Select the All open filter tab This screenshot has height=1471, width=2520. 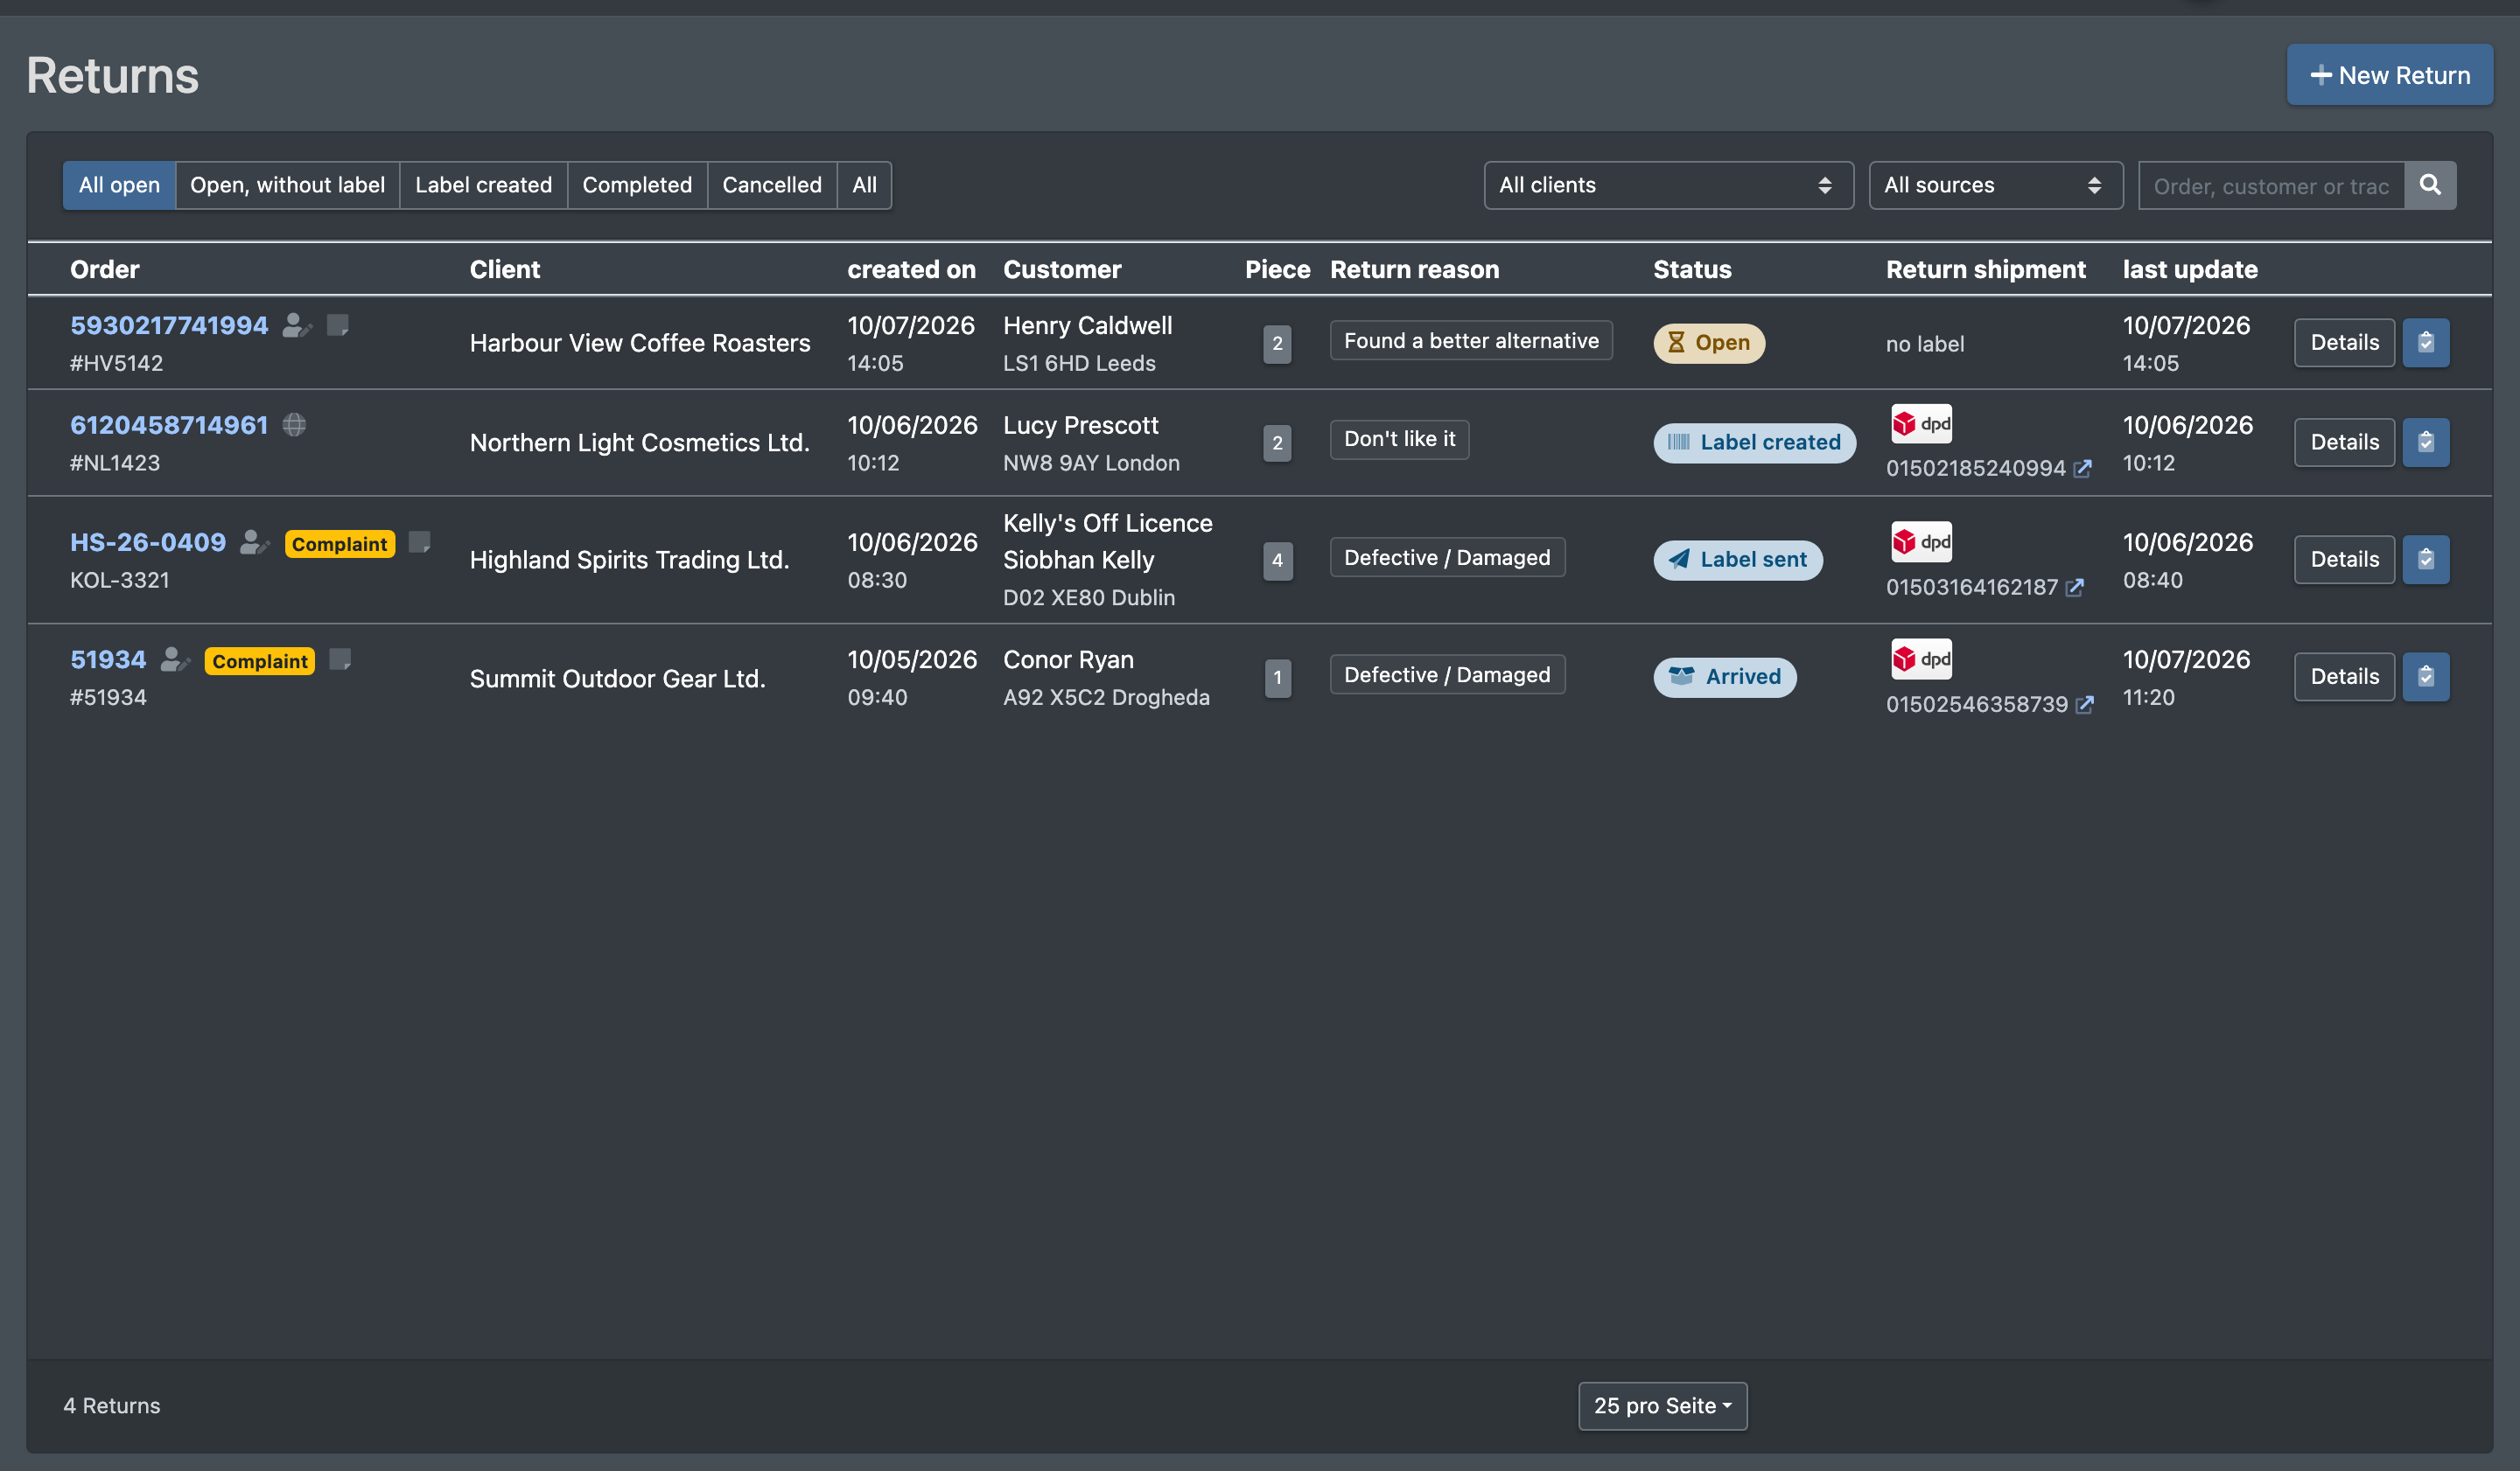pos(119,185)
